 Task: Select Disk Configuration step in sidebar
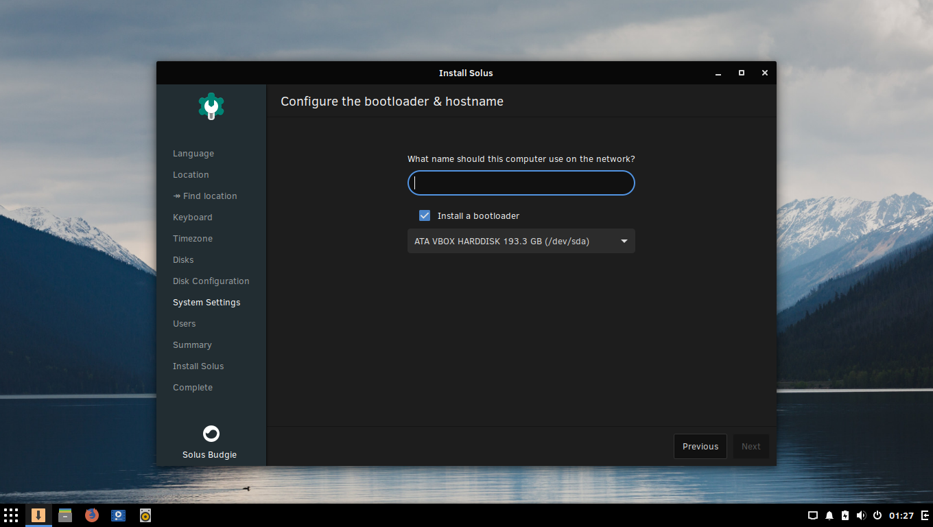(211, 281)
